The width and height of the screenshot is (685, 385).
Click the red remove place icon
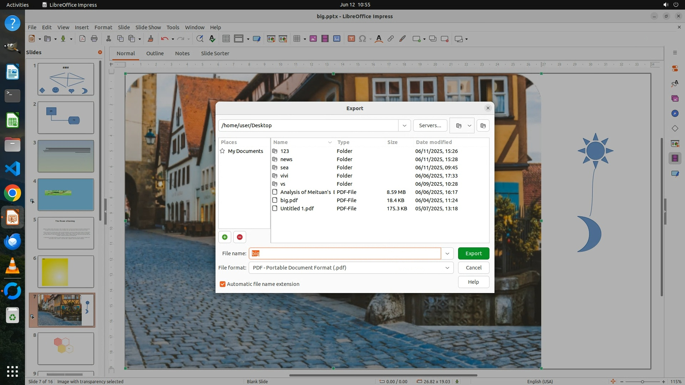click(x=240, y=237)
